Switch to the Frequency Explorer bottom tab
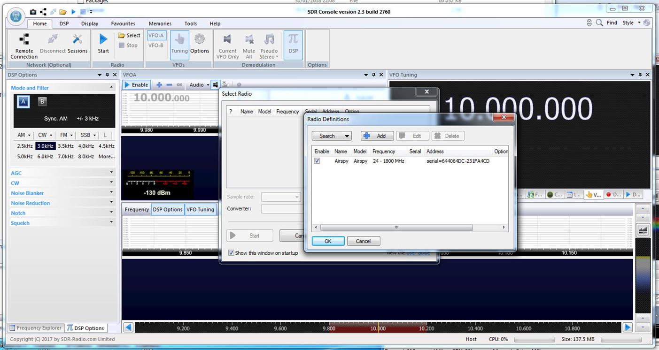The width and height of the screenshot is (659, 350). point(36,328)
